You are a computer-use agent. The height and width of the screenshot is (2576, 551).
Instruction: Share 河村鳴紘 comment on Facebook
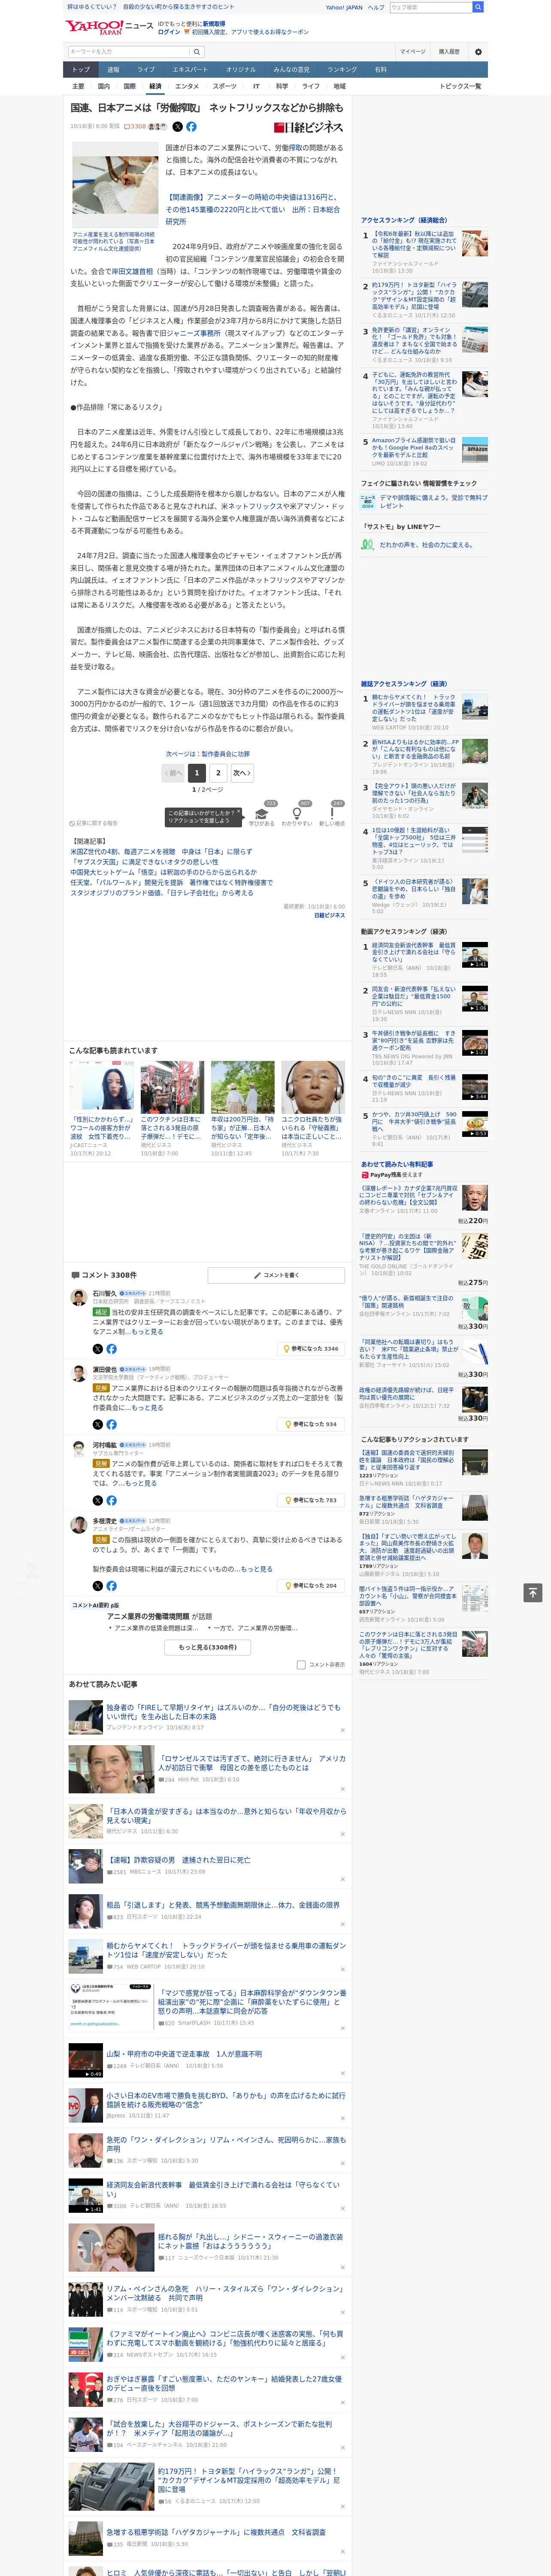[111, 1500]
